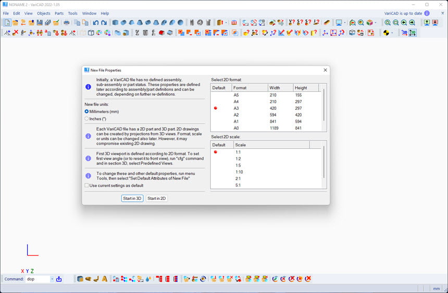Screen dimensions: 448x293
Task: Open the File menu
Action: coord(6,13)
